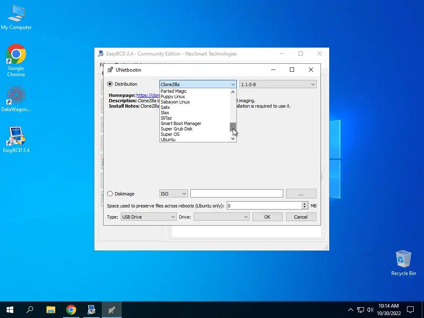Show hidden system tray icons
424x318 pixels.
pyautogui.click(x=350, y=310)
